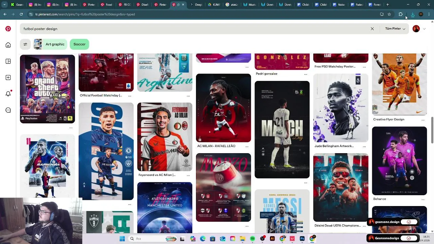Screen dimensions: 434x244
Task: Open more options for Jude Bellingham Artwork pin
Action: pyautogui.click(x=364, y=146)
